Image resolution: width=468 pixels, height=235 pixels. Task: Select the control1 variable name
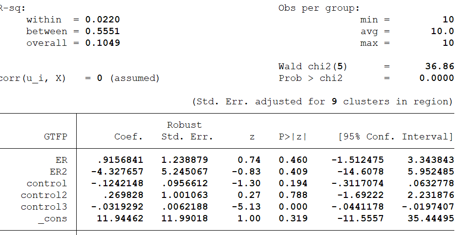(x=47, y=183)
